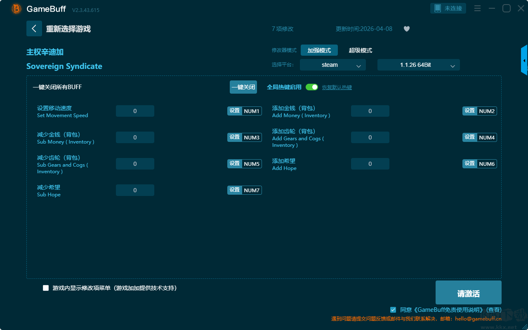Click 设置 button for NUM3 hotkey

[235, 137]
